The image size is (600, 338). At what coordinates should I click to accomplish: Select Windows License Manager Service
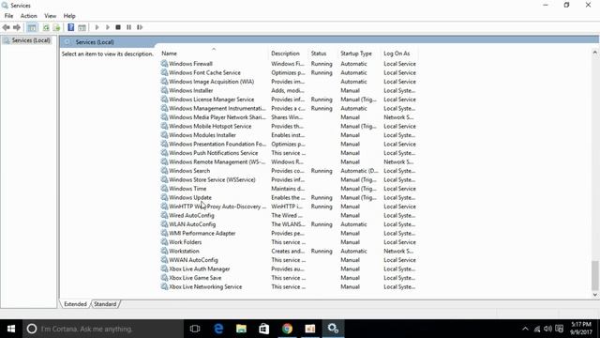[x=211, y=100]
